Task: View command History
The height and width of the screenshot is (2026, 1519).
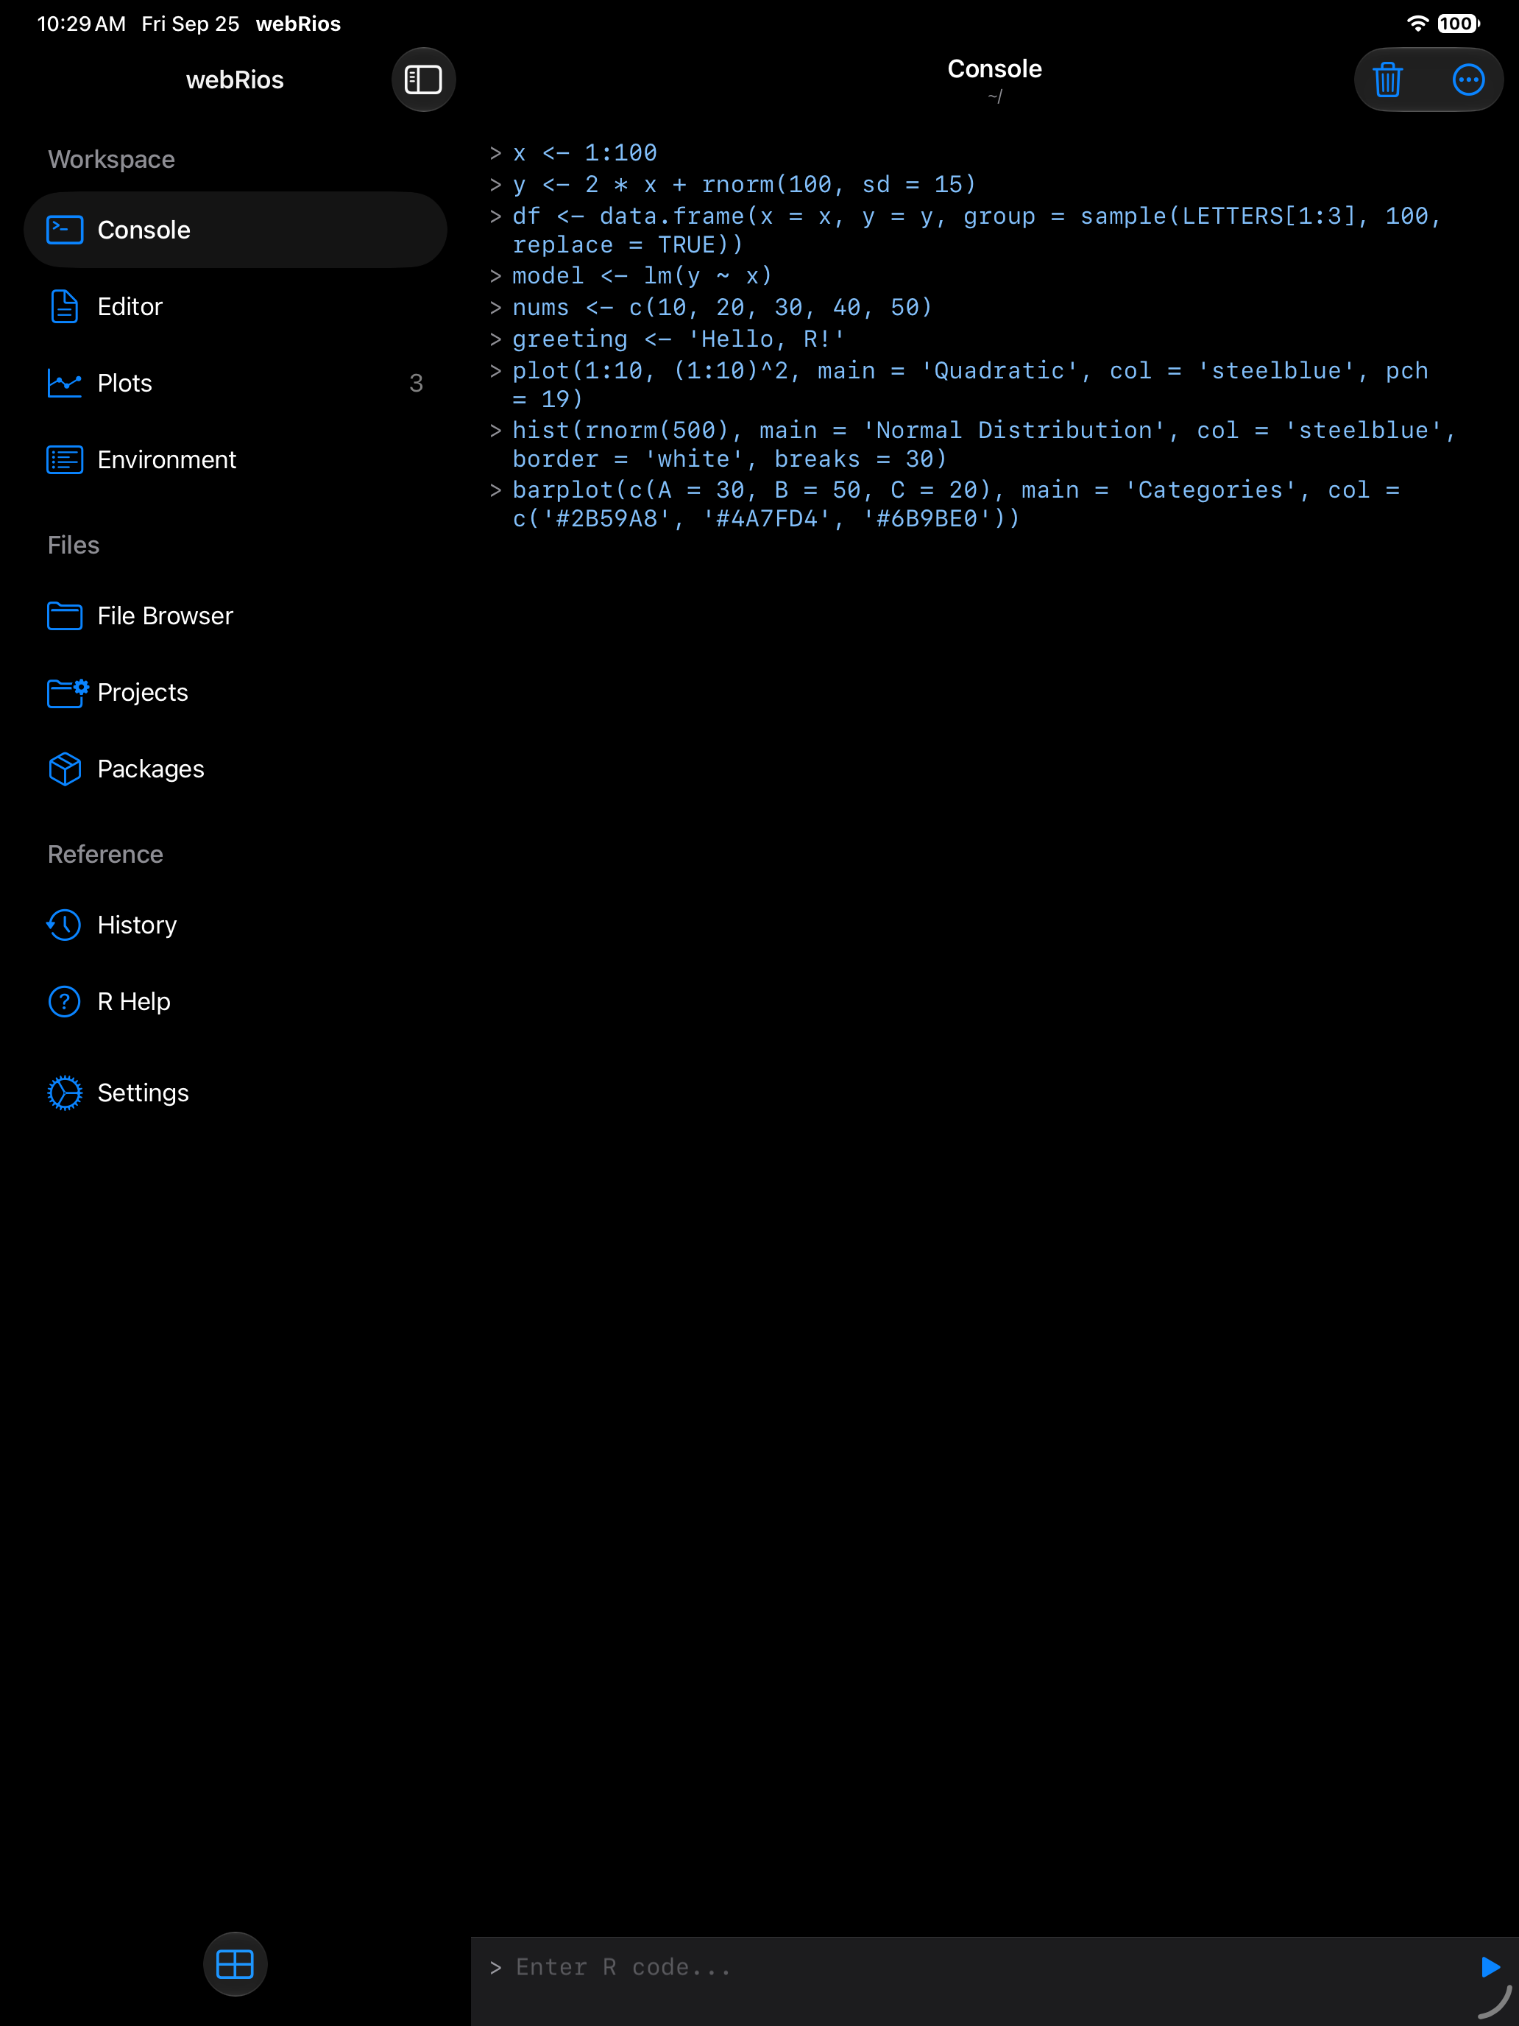Action: click(x=236, y=925)
